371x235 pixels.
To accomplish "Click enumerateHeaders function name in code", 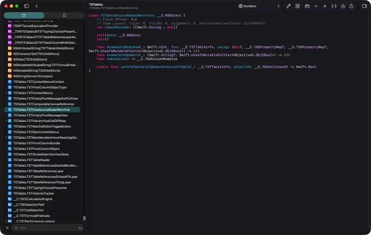I will point(123,55).
